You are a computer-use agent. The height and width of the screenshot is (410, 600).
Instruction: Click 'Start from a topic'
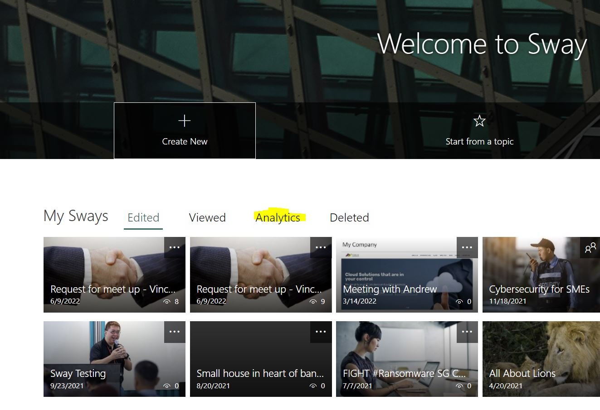pos(479,141)
